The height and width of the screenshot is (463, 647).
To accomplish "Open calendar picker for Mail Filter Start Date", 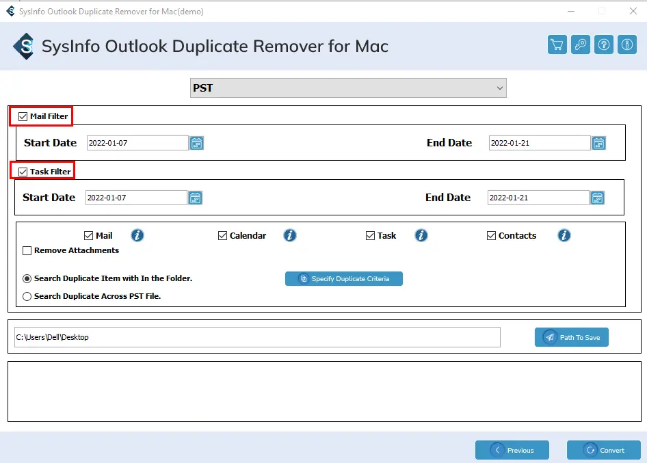I will pyautogui.click(x=196, y=143).
